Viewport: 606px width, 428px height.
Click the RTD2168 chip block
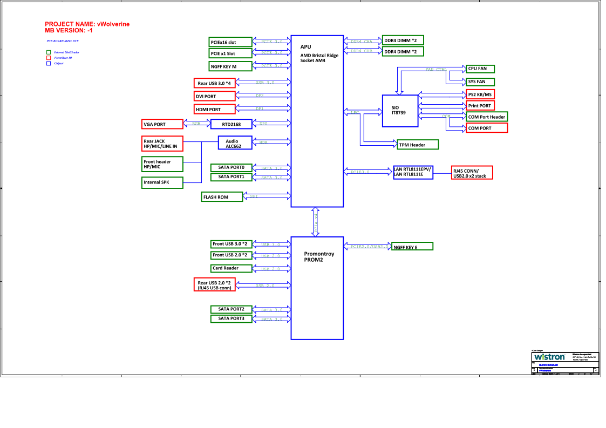[x=231, y=124]
